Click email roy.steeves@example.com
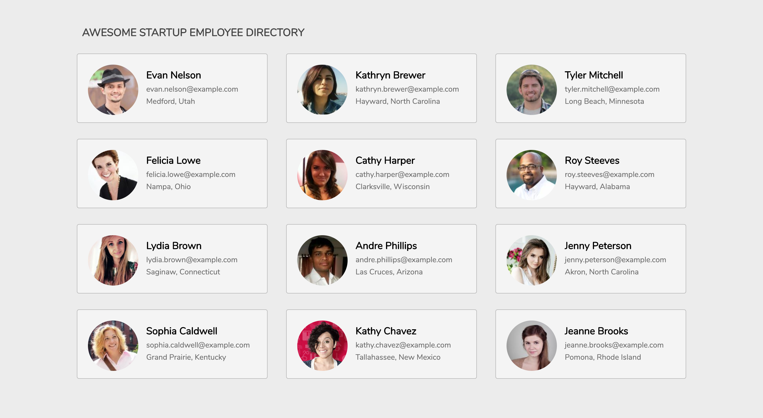Image resolution: width=763 pixels, height=418 pixels. 610,175
